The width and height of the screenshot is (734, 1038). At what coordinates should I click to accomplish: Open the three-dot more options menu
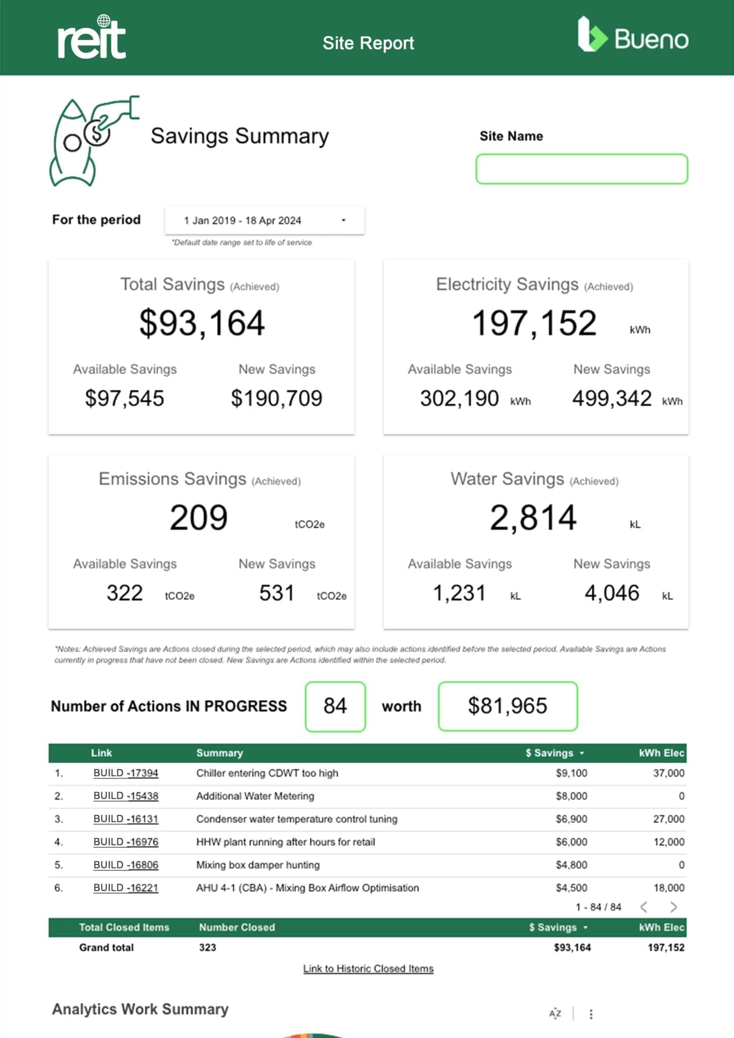(591, 1014)
